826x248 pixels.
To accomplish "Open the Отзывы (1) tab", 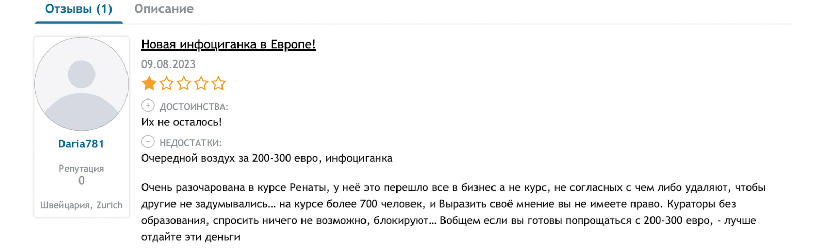I will click(78, 9).
